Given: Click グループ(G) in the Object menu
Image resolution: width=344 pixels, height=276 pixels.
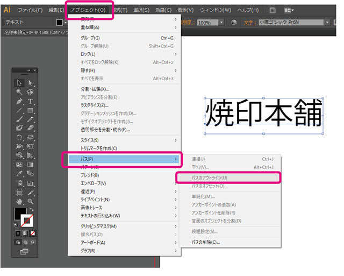Looking at the screenshot, I should click(x=90, y=38).
